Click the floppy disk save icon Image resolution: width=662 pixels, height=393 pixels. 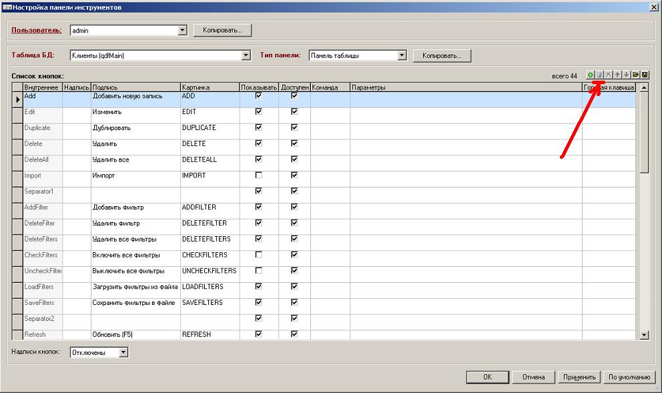point(645,75)
